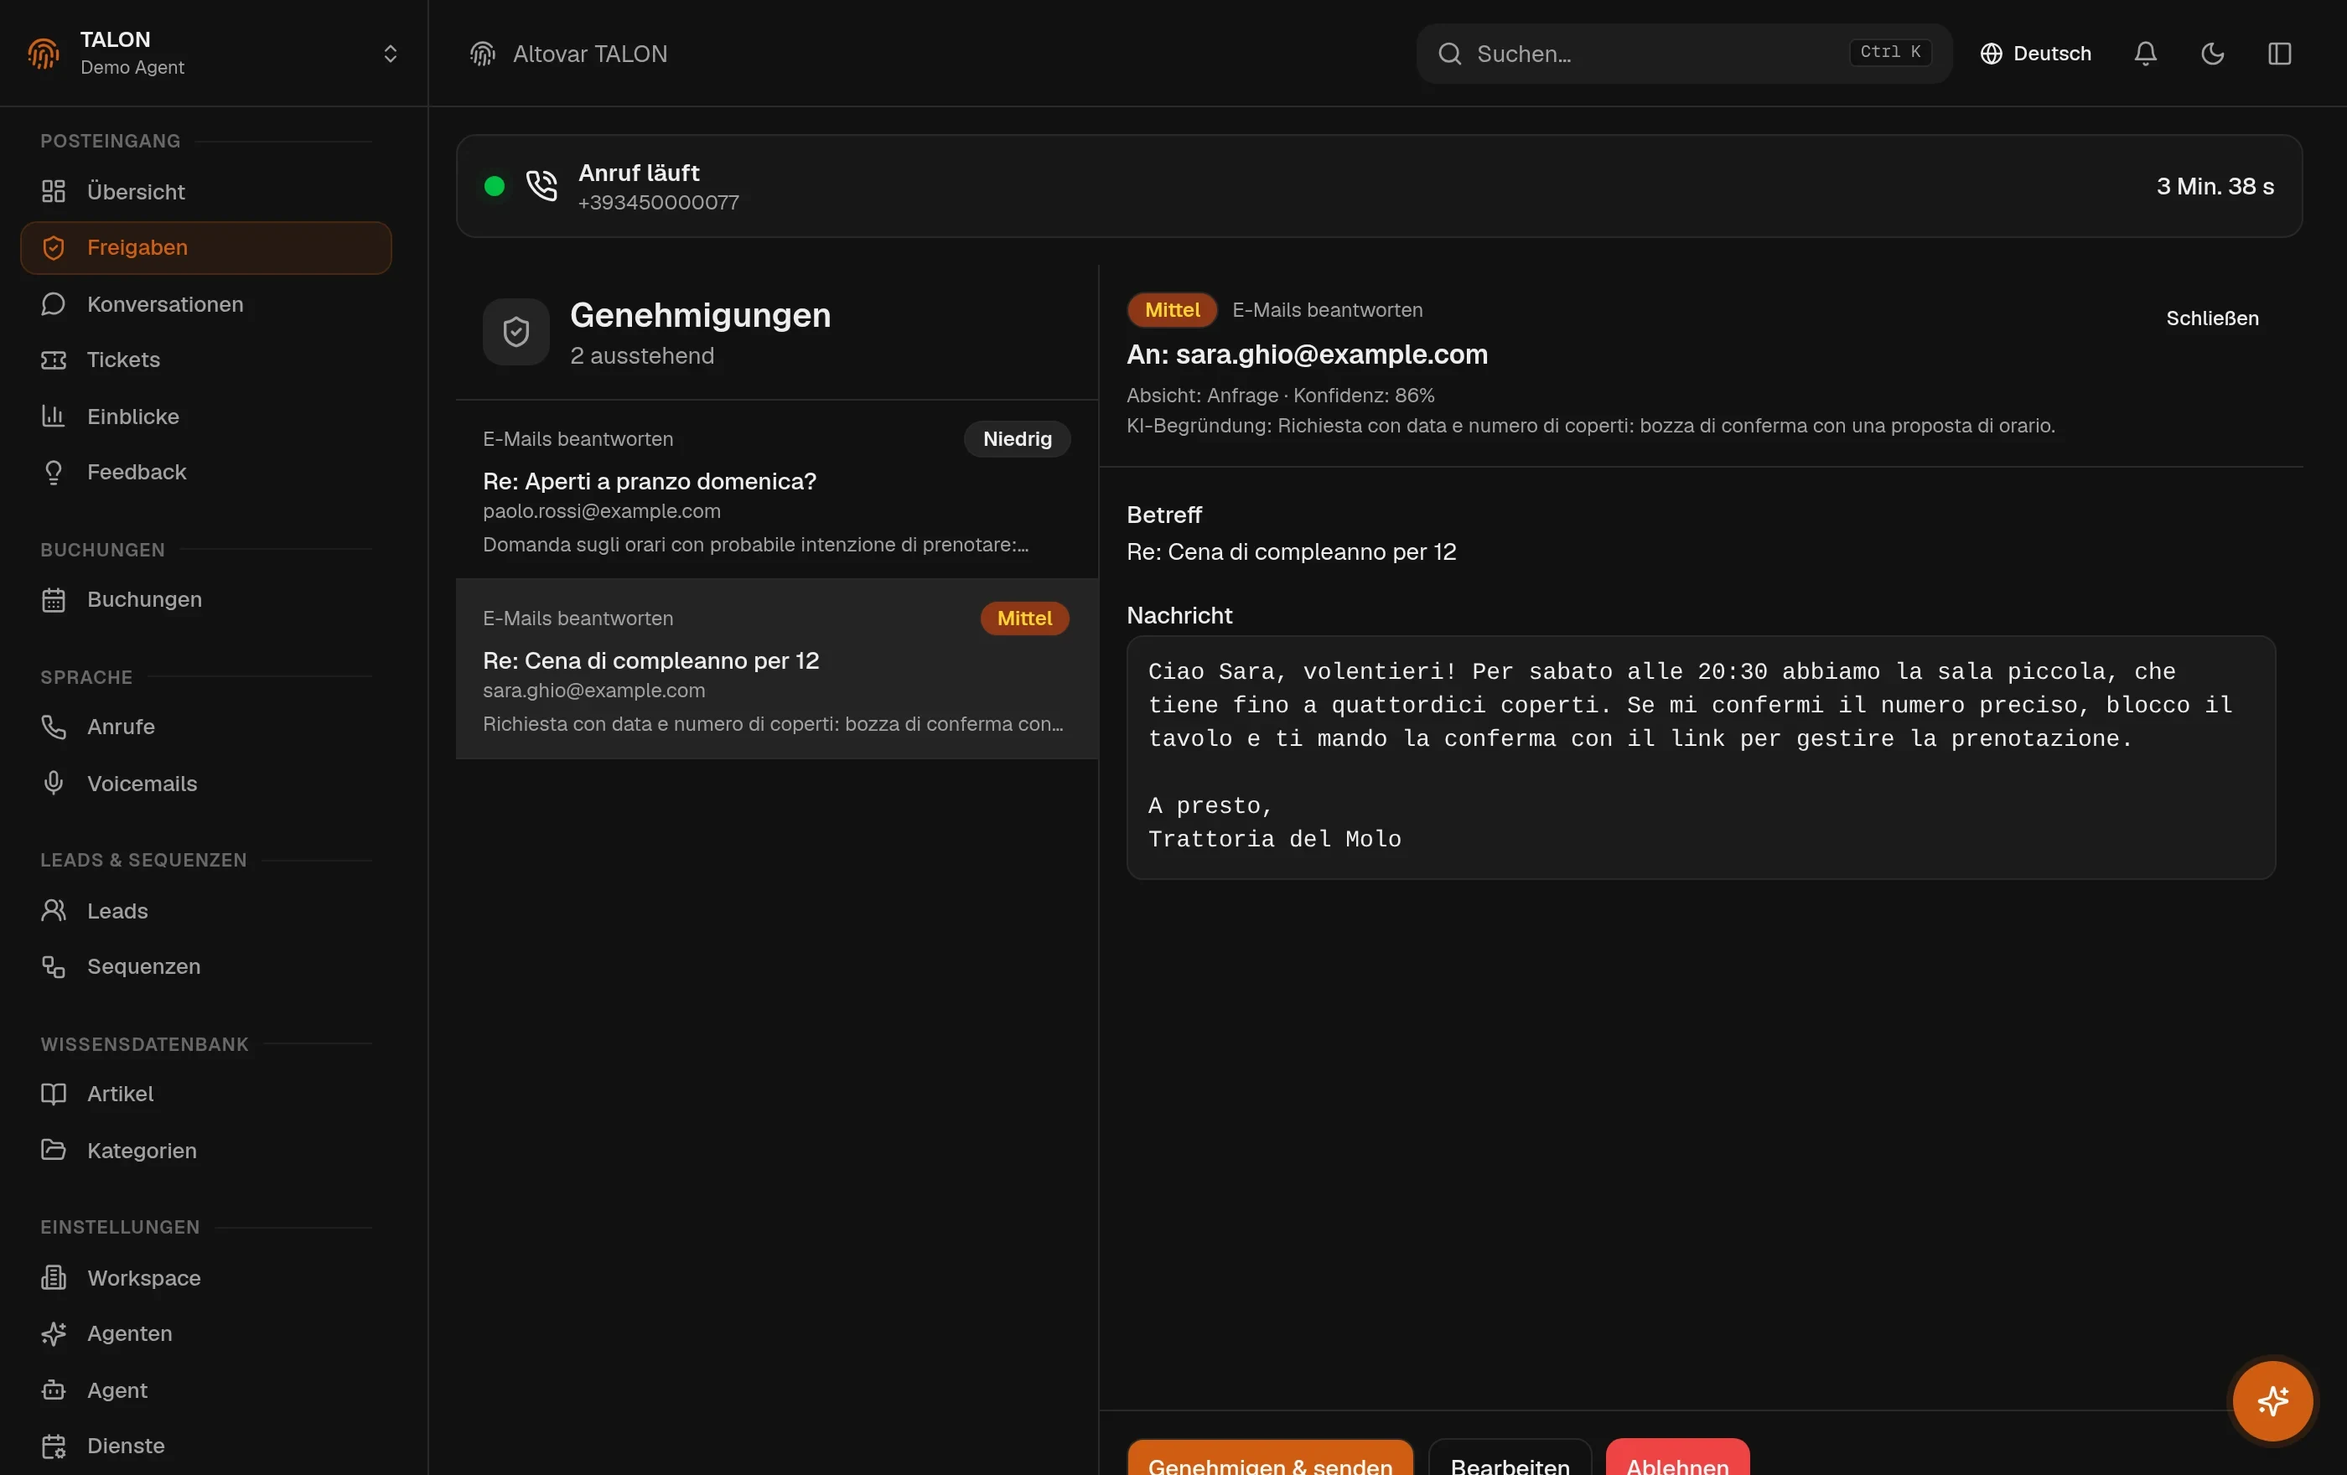Open notifications via the bell icon
The width and height of the screenshot is (2347, 1475).
[x=2145, y=54]
